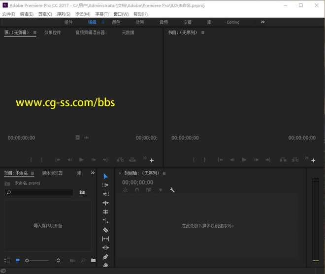This screenshot has height=274, width=325.
Task: Select the Razor tool
Action: click(105, 230)
